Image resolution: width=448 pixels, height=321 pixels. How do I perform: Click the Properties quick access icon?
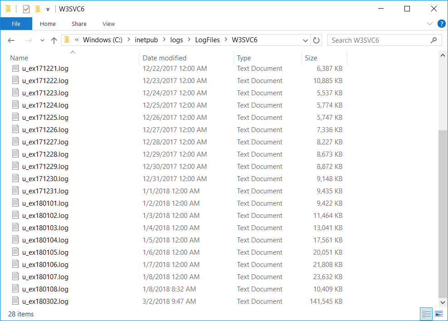[26, 9]
